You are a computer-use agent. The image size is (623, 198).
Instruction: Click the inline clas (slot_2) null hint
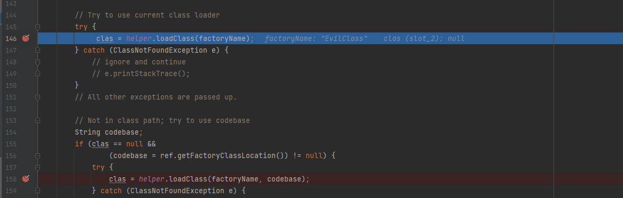coord(424,38)
